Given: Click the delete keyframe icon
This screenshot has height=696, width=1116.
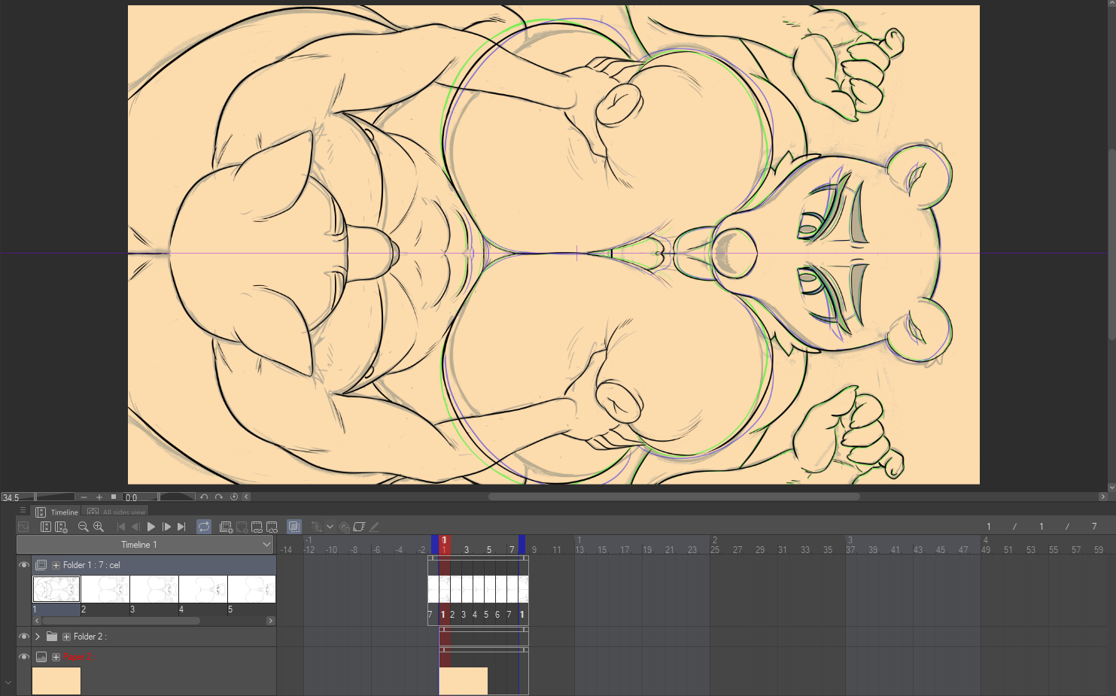Looking at the screenshot, I should pyautogui.click(x=344, y=527).
